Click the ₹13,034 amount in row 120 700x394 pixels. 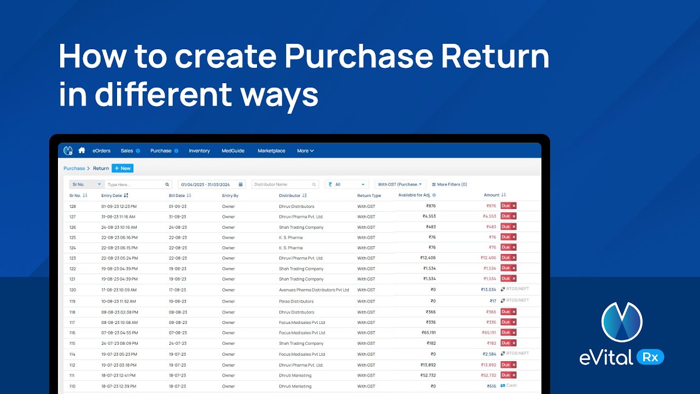click(488, 290)
